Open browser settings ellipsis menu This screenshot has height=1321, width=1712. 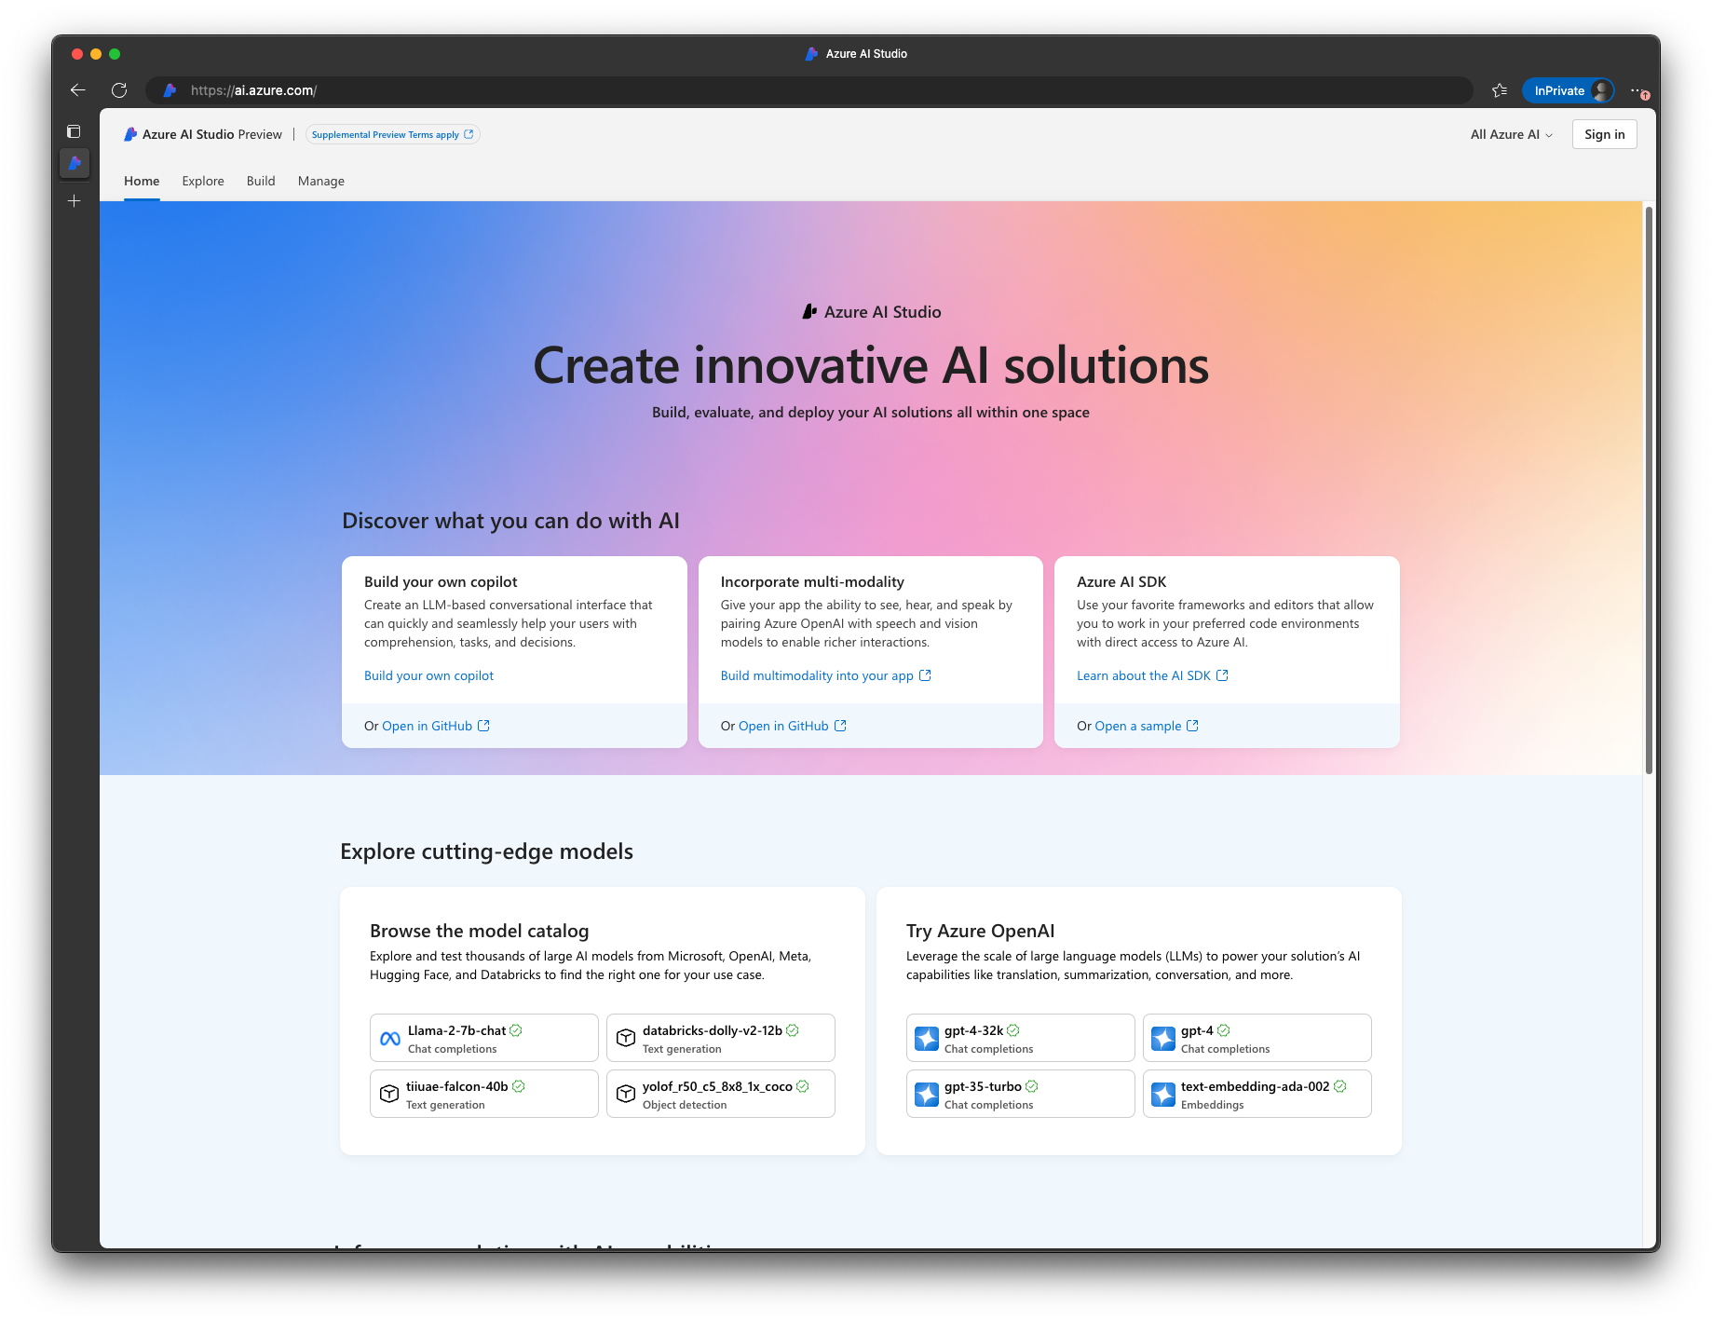pos(1638,90)
